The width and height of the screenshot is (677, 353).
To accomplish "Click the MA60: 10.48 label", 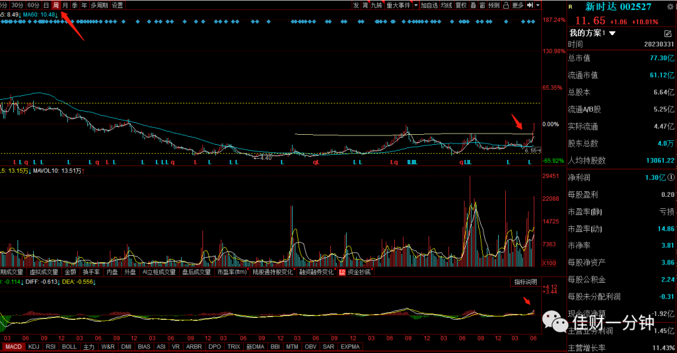I will tap(40, 14).
